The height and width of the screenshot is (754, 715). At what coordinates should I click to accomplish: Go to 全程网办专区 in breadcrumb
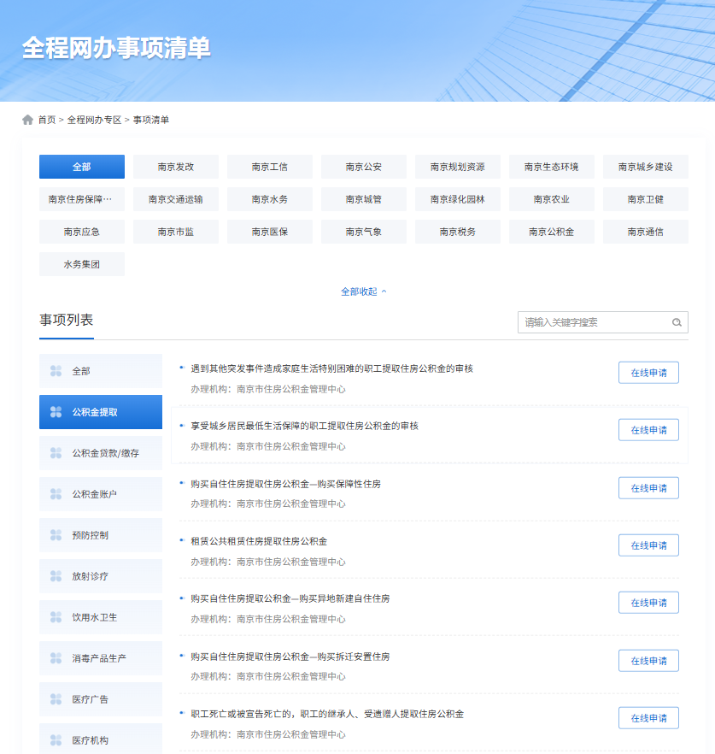pyautogui.click(x=94, y=120)
